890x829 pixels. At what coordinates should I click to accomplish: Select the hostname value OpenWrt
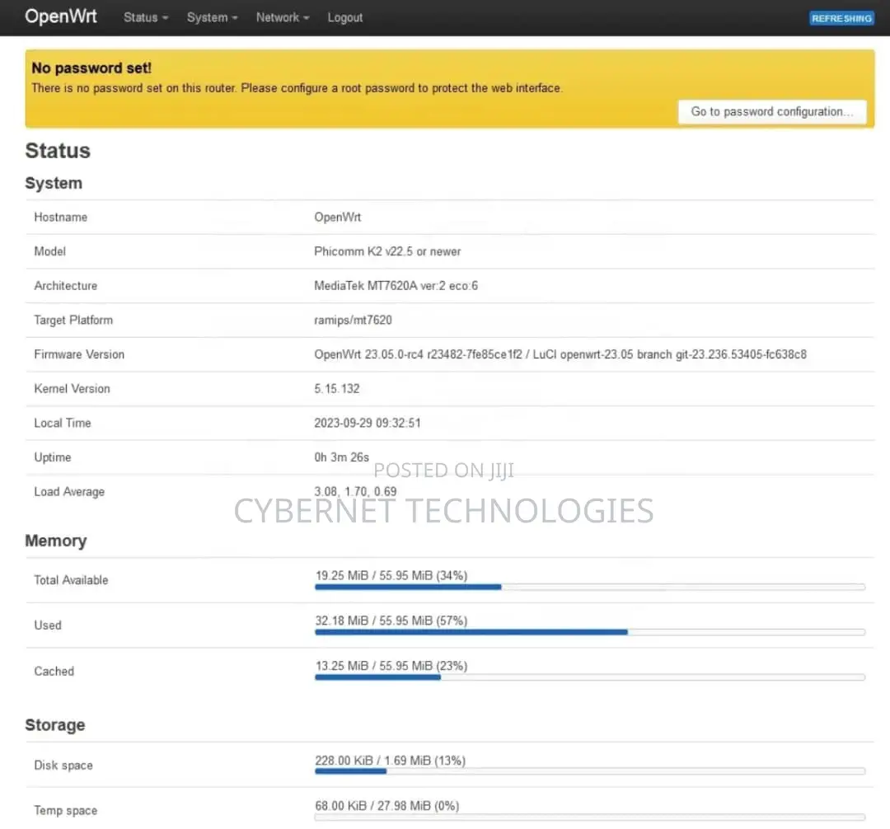click(x=338, y=218)
